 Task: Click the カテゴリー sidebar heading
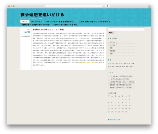tap(112, 39)
